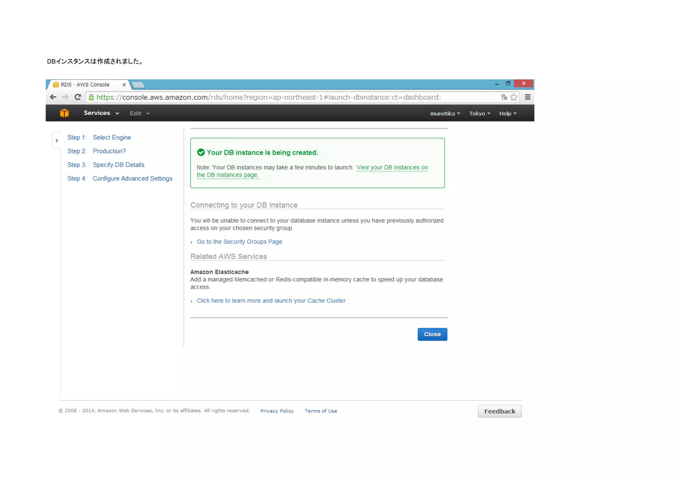Click the AWS orange cube home logo

[64, 113]
